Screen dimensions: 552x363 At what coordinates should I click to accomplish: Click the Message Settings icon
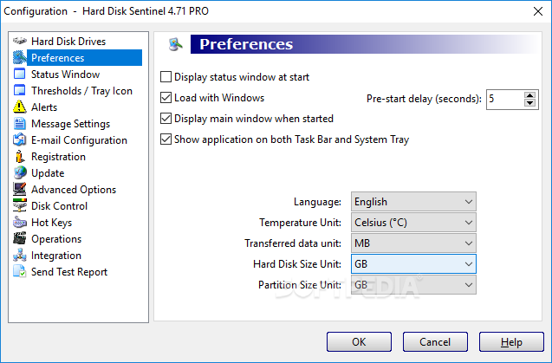click(20, 124)
